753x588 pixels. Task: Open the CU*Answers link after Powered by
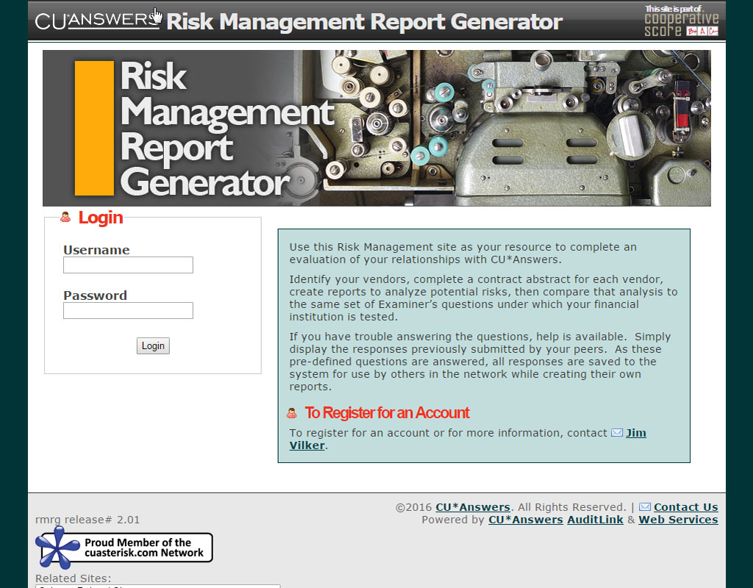(526, 520)
